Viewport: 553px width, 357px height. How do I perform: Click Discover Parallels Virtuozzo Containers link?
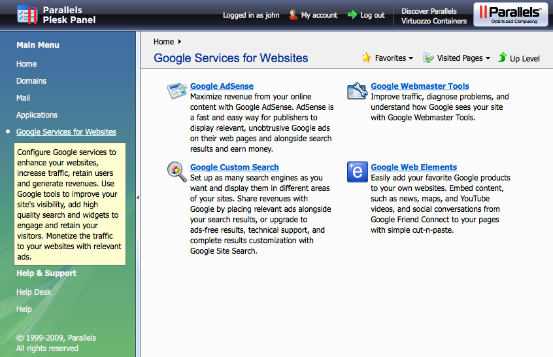coord(434,16)
